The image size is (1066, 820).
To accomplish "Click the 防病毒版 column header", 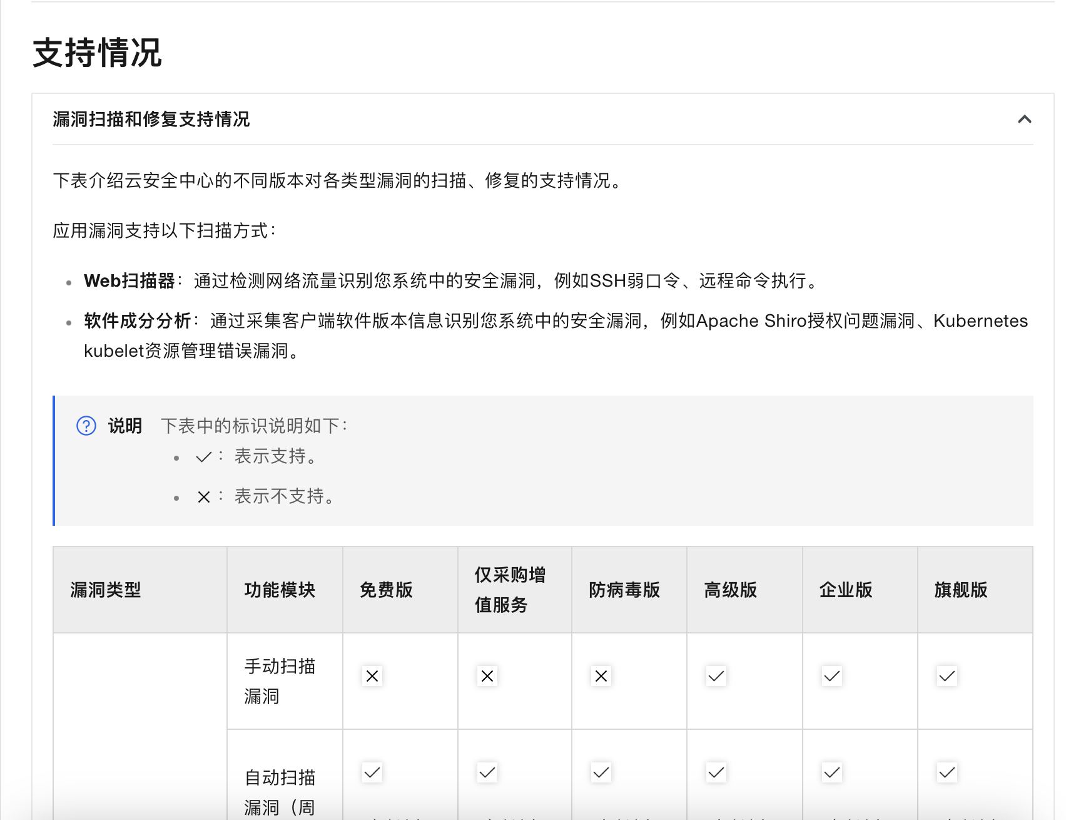I will (629, 590).
